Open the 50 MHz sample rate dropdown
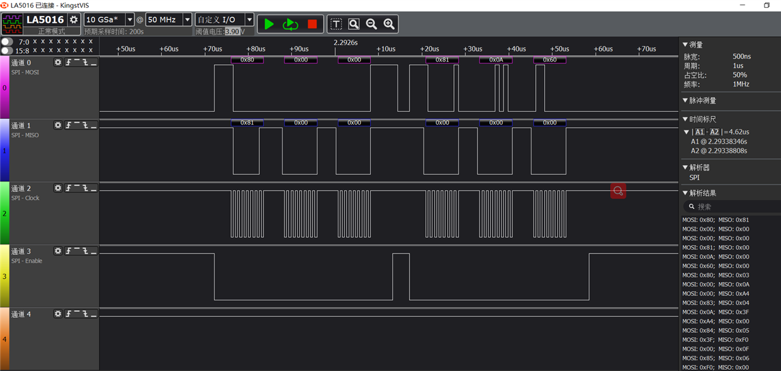Screen dimensions: 781x371 (x=187, y=20)
